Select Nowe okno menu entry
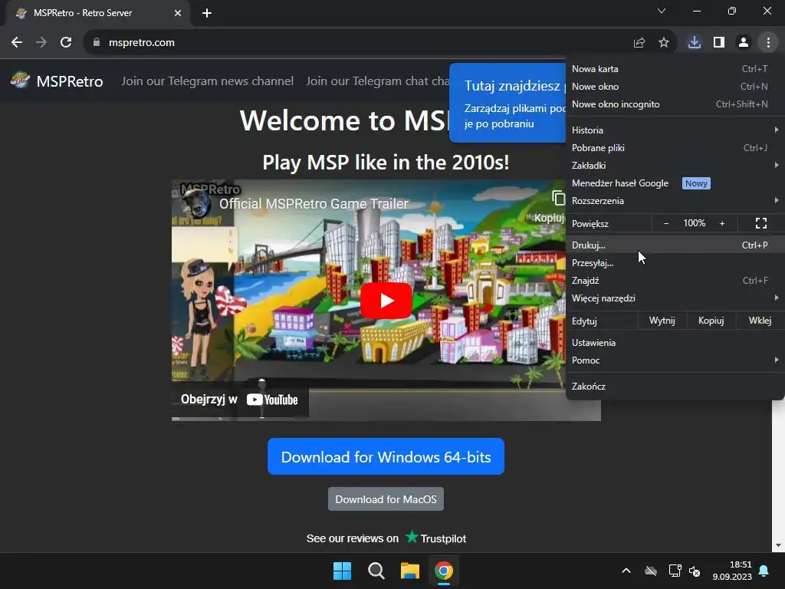Viewport: 785px width, 589px height. pyautogui.click(x=675, y=87)
